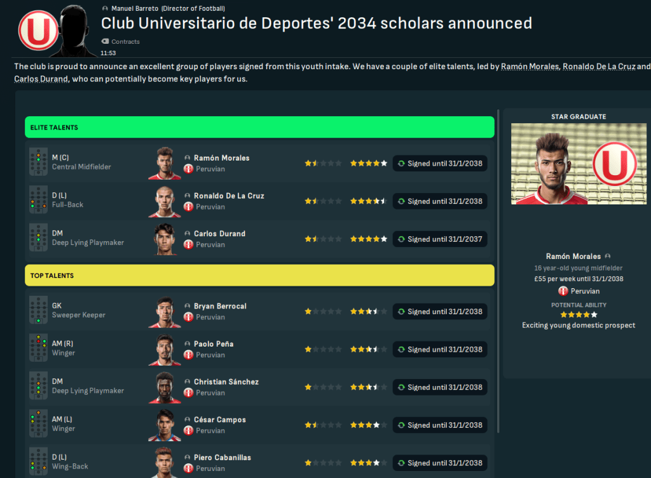The image size is (651, 478).
Task: Click Bryan Berrocal goalkeeper position icon
Action: click(38, 311)
